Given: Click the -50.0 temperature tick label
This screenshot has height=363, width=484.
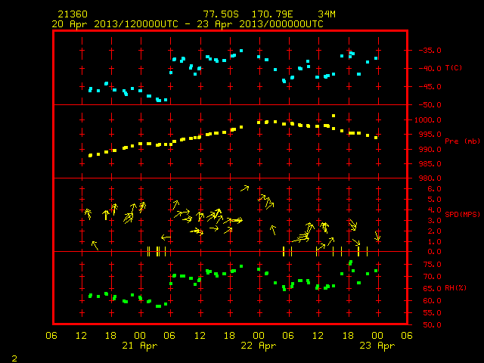Looking at the screenshot, I should (x=430, y=105).
